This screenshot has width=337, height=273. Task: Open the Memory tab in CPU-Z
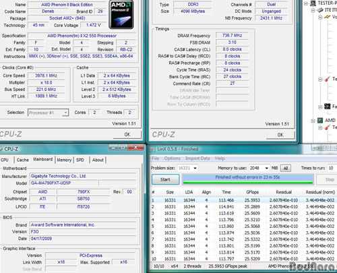click(x=64, y=160)
